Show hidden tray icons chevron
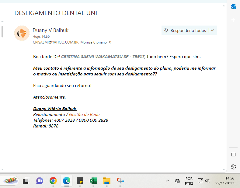 point(168,181)
